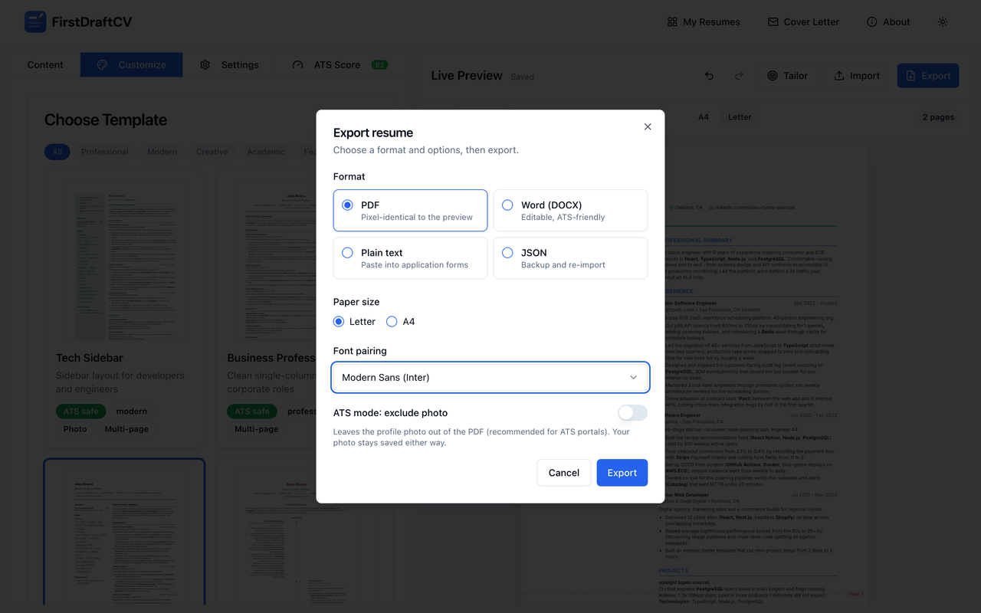Open the Font pairing dropdown
981x613 pixels.
(x=490, y=377)
